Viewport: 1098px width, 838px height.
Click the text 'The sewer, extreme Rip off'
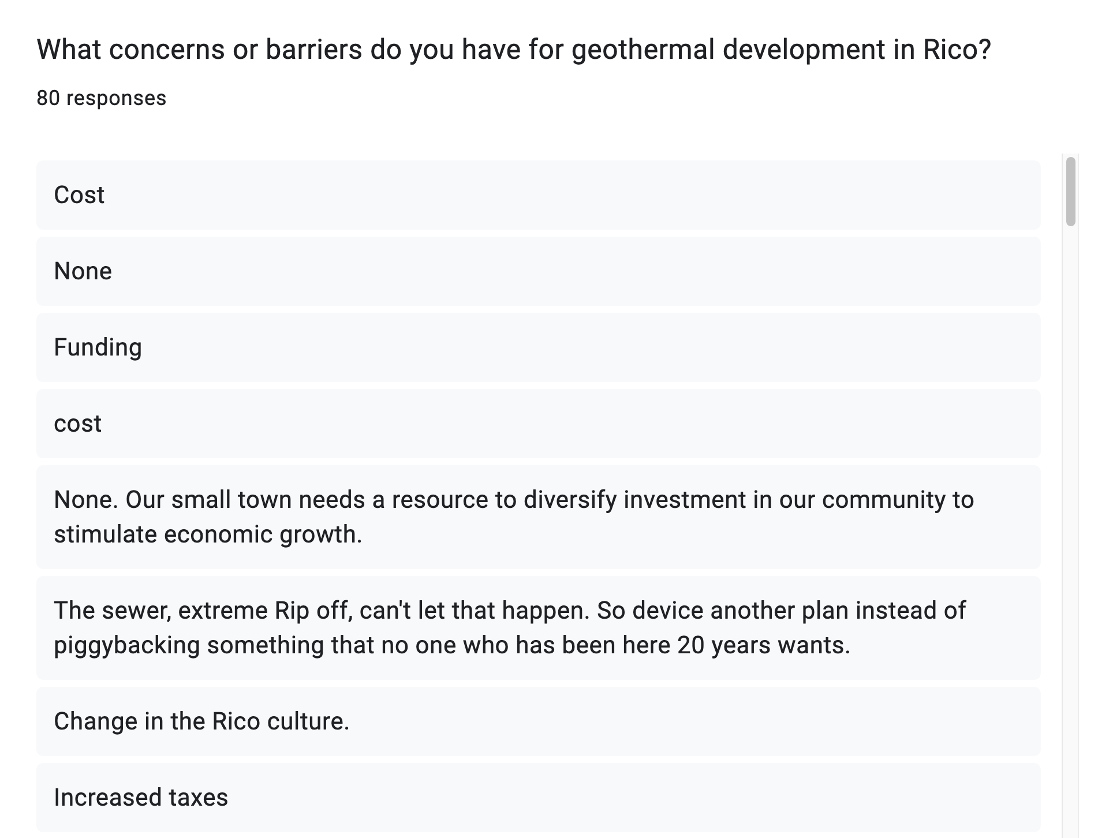pyautogui.click(x=203, y=611)
